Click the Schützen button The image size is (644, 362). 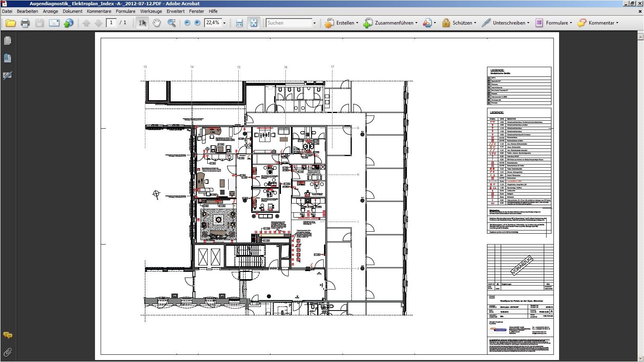pyautogui.click(x=459, y=23)
